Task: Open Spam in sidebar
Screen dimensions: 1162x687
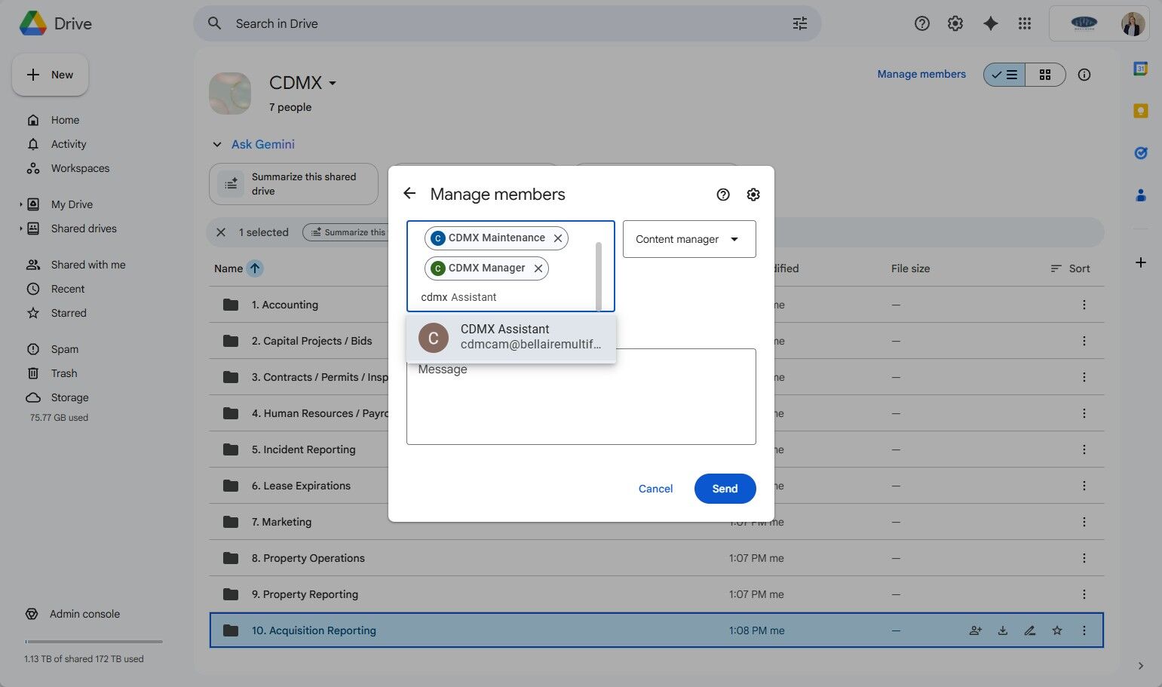Action: click(x=65, y=349)
